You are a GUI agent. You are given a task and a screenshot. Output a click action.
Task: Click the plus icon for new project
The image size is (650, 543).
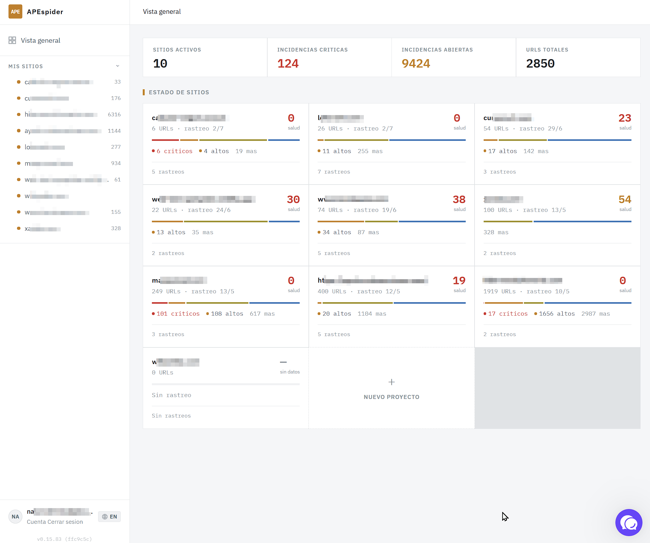coord(392,382)
